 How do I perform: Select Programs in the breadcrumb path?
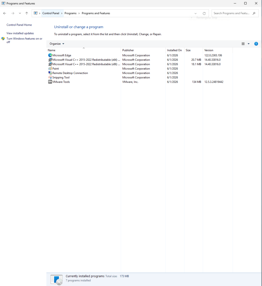70,13
